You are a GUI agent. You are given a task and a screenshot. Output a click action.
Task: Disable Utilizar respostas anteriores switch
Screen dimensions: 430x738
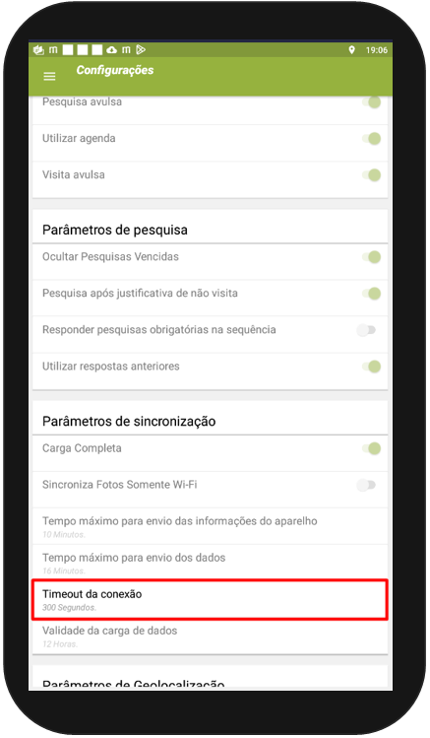point(371,367)
